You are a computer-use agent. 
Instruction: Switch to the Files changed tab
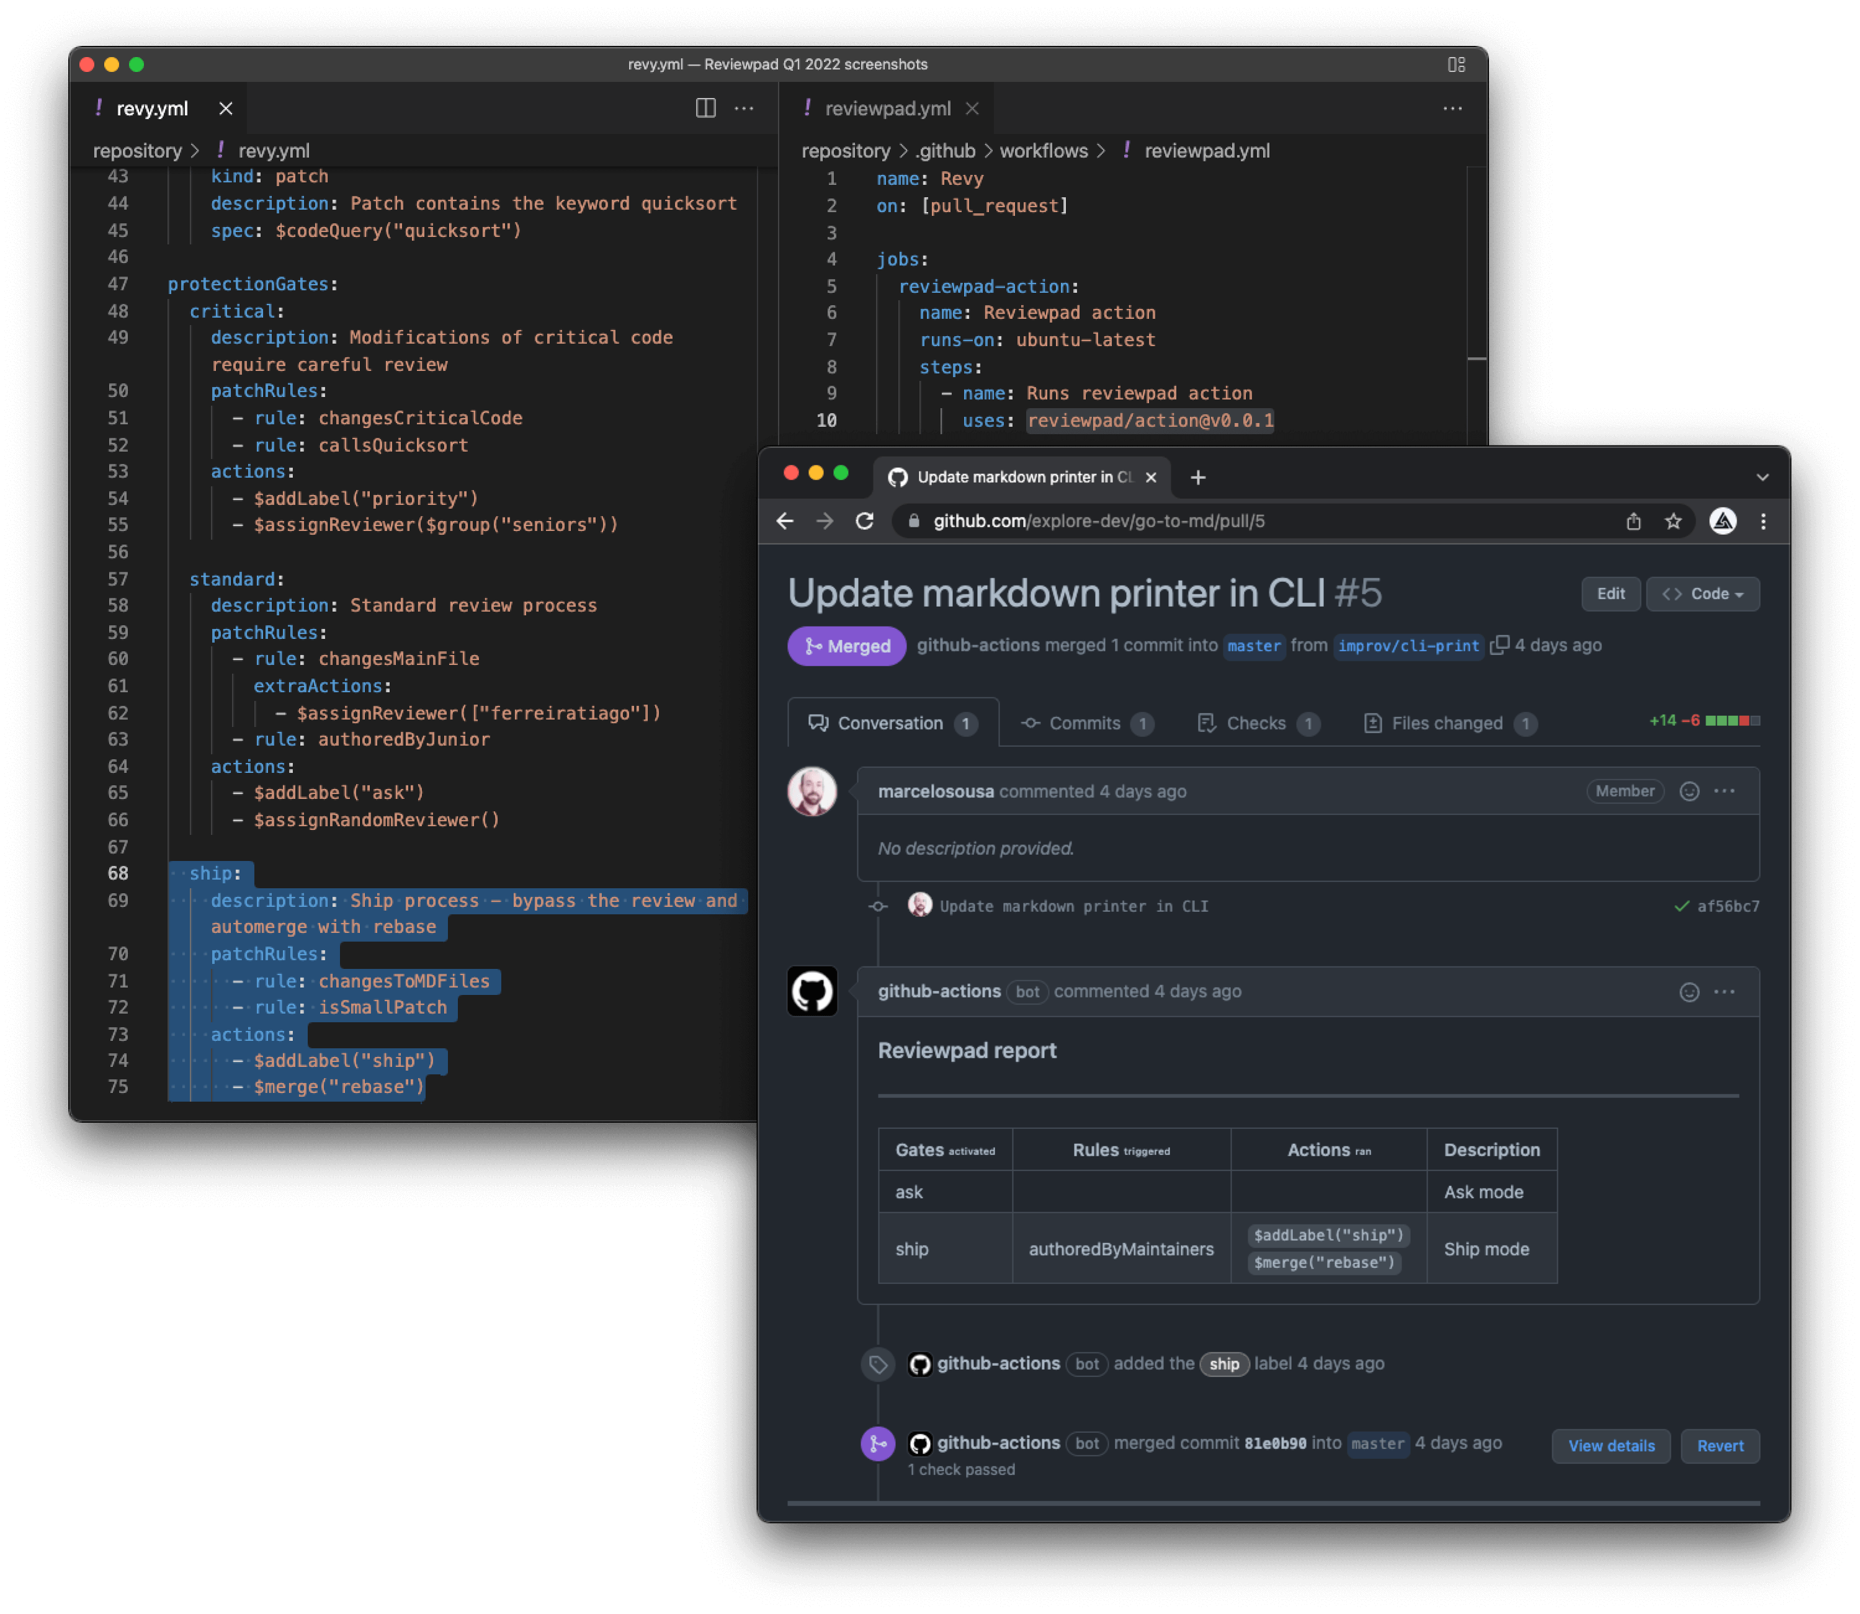click(x=1447, y=723)
